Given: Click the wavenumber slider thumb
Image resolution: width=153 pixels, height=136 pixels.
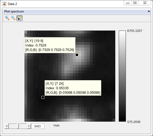Looking at the screenshot, I should pyautogui.click(x=18, y=126).
